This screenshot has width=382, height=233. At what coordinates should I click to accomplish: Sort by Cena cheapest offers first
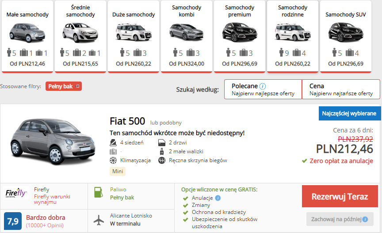click(341, 89)
